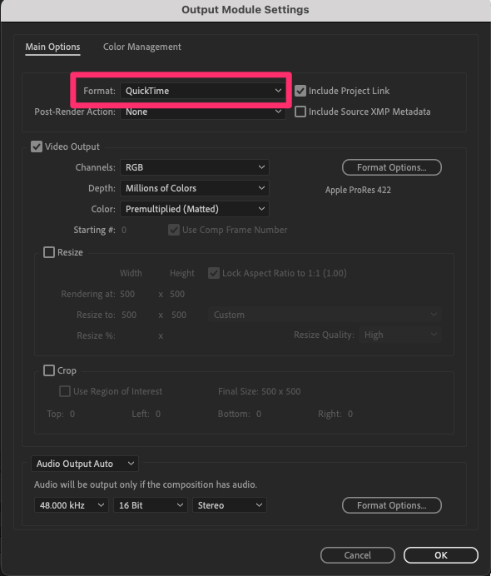This screenshot has height=576, width=491.
Task: Open the Stereo audio channels dropdown
Action: click(x=230, y=505)
